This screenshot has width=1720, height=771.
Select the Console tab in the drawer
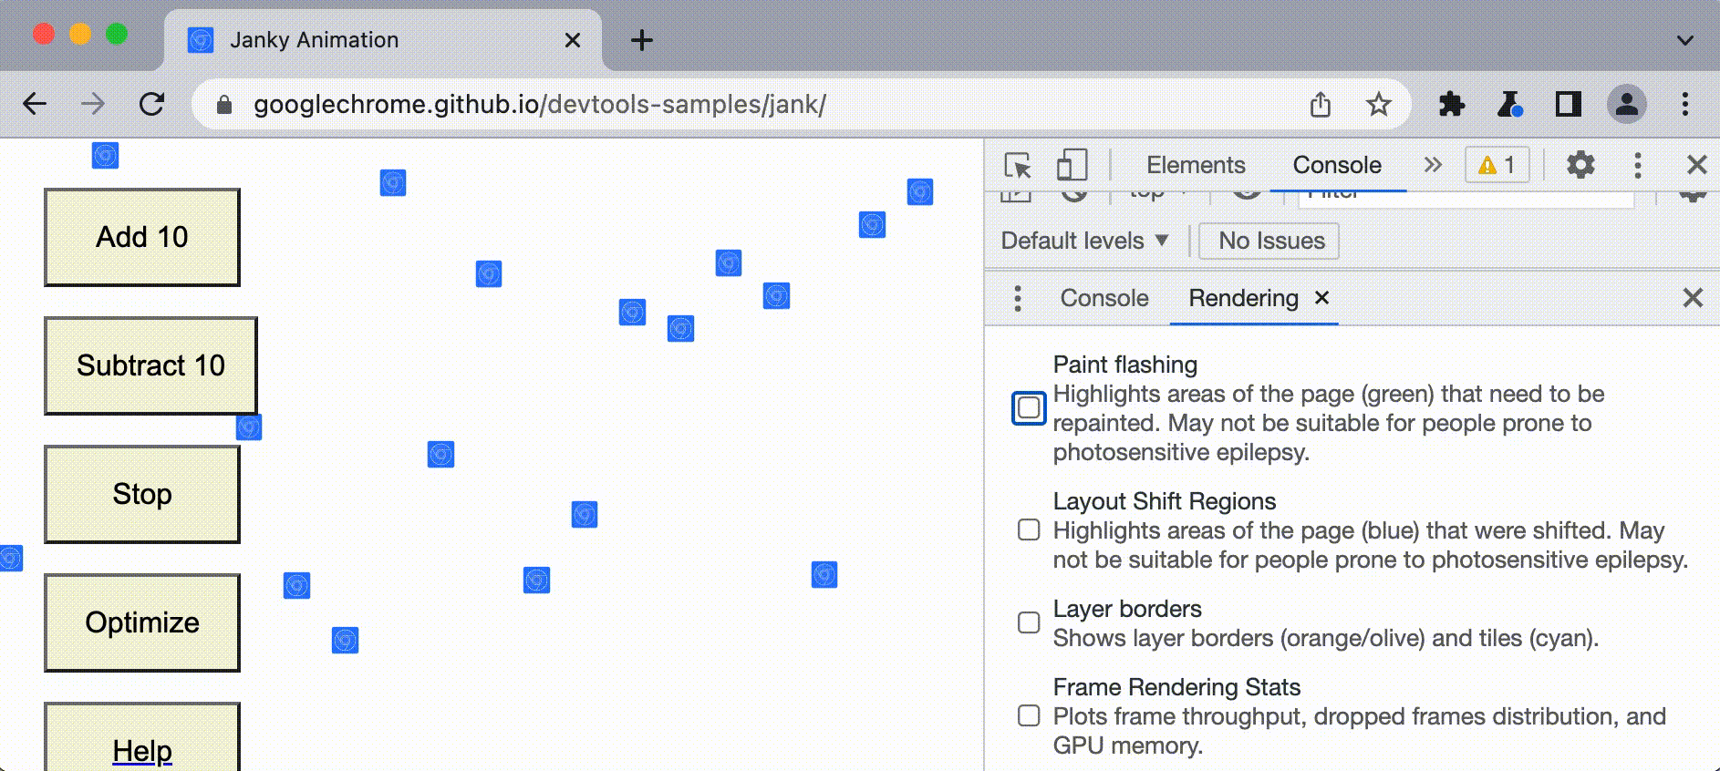click(x=1103, y=298)
